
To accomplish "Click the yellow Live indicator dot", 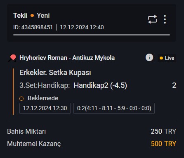I will point(161,58).
